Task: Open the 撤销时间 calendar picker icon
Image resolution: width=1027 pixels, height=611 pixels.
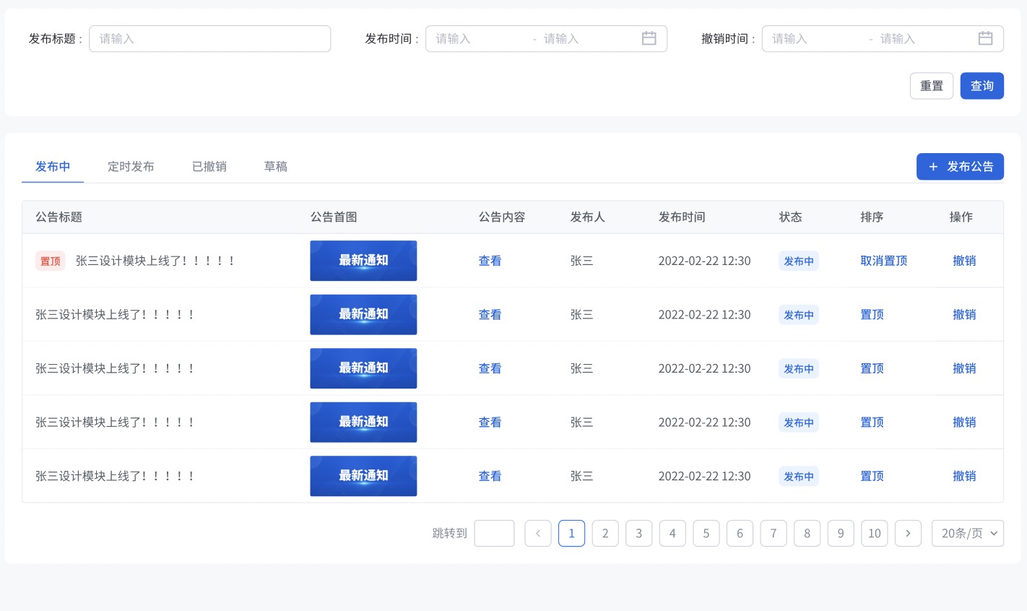Action: (x=985, y=38)
